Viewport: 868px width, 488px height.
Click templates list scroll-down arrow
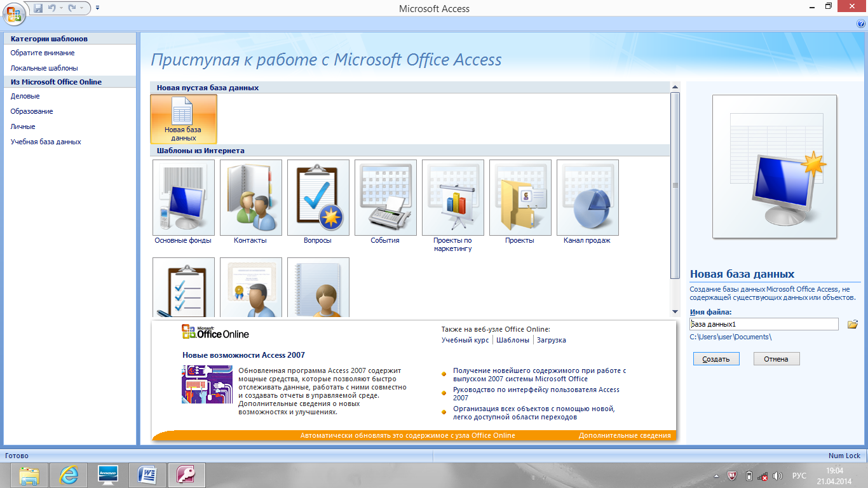675,311
